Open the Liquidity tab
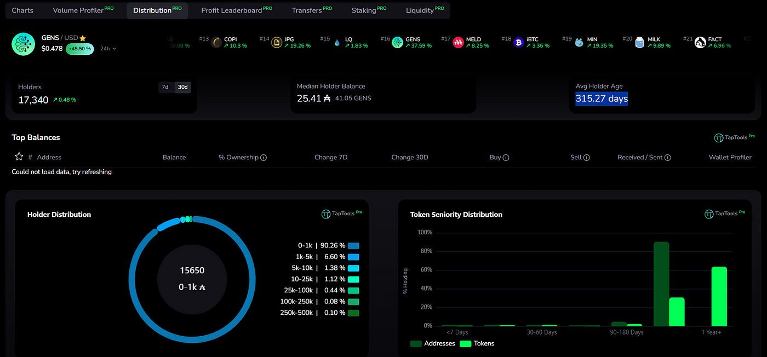 point(425,10)
